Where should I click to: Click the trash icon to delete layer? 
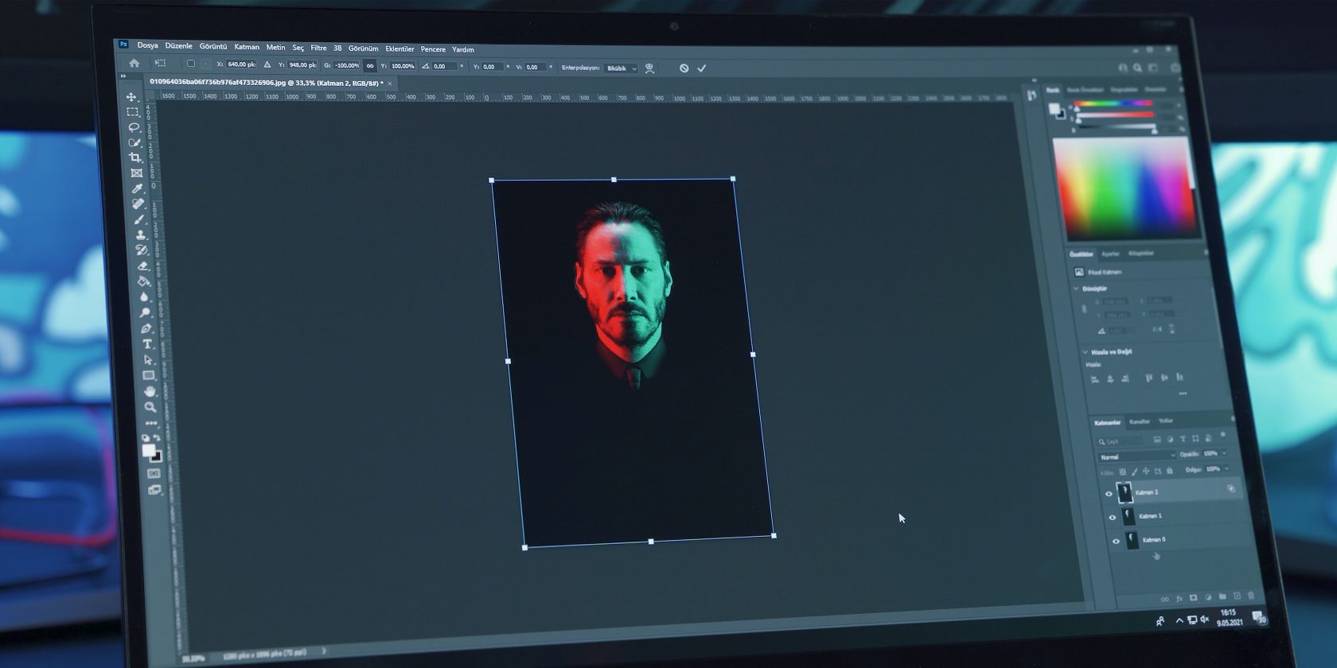tap(1251, 596)
